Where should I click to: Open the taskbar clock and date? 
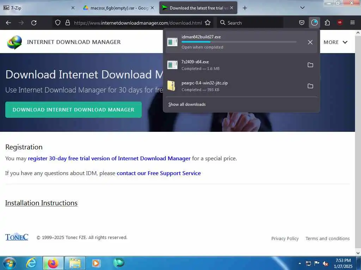343,263
